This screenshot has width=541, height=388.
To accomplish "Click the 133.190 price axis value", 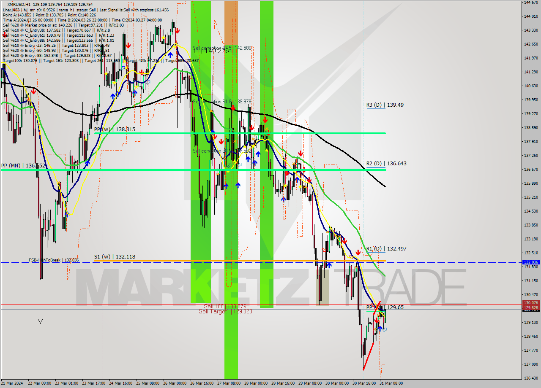I will tap(531, 239).
